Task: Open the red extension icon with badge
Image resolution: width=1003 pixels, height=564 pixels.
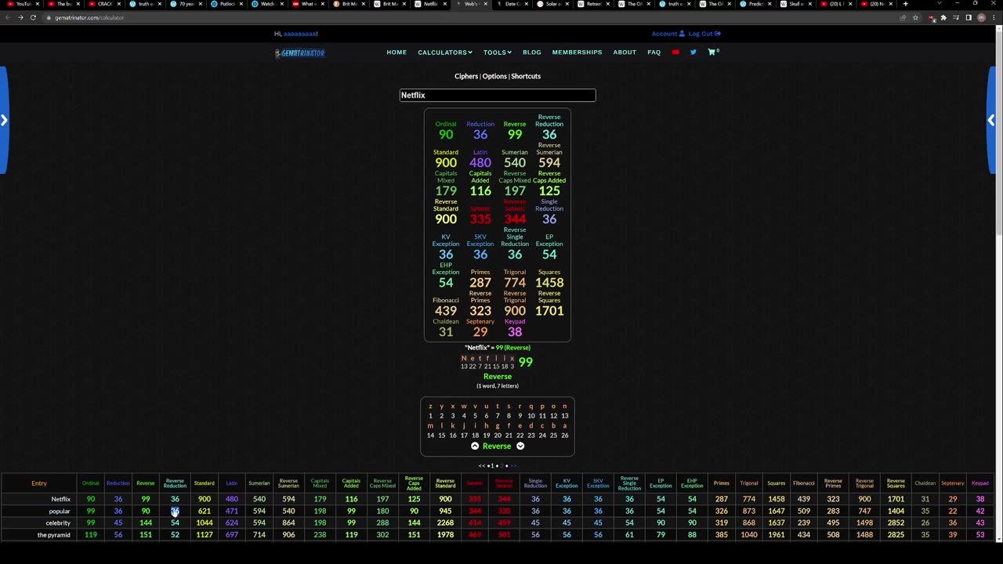Action: (x=931, y=18)
